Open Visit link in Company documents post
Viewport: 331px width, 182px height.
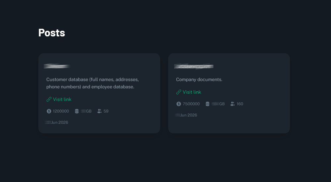click(192, 92)
